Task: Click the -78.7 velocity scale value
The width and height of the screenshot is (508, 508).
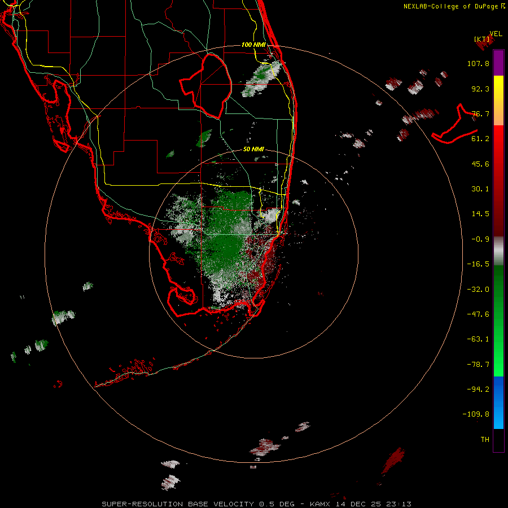Action: 478,365
